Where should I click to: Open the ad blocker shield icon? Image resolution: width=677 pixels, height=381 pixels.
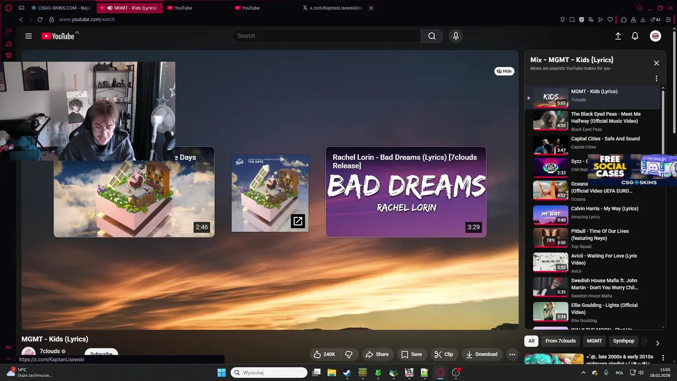tap(581, 20)
